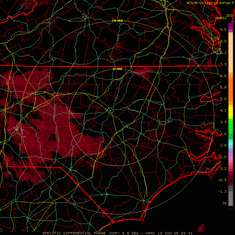Click the -1.3 scale value
Viewport: 235px width, 235px height.
222,192
